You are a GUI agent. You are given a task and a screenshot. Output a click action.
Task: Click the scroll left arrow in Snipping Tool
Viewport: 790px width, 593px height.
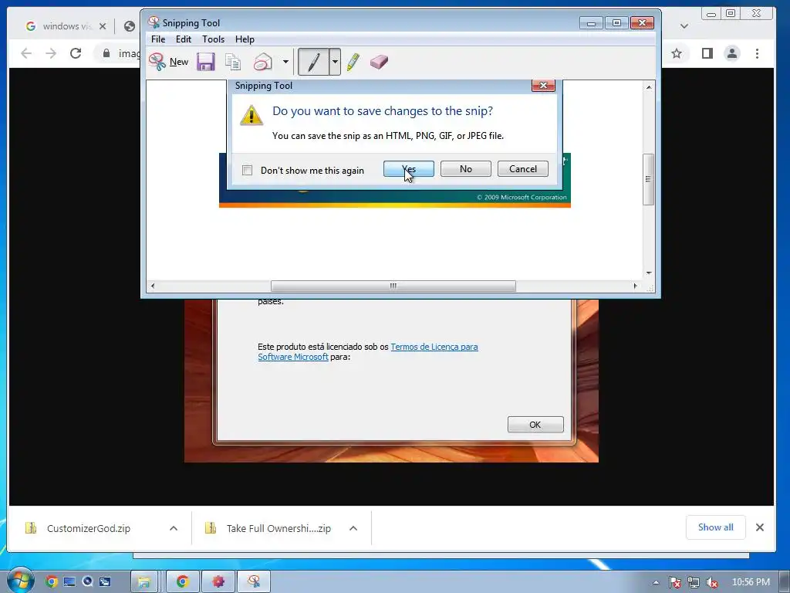click(153, 286)
